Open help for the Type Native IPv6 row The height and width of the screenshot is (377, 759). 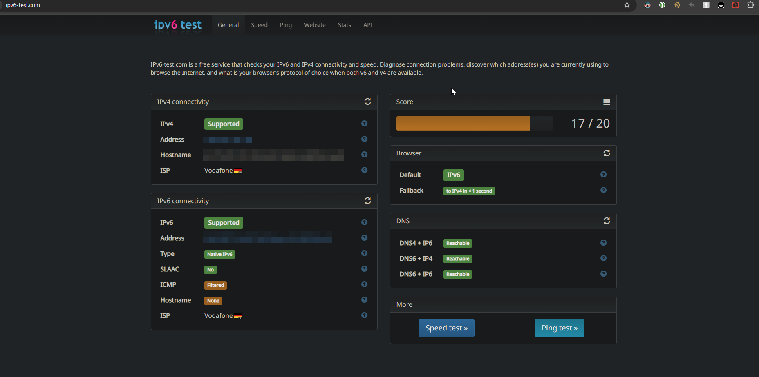(364, 253)
